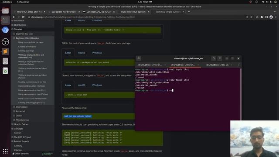Add a new terminal tab

(139, 58)
